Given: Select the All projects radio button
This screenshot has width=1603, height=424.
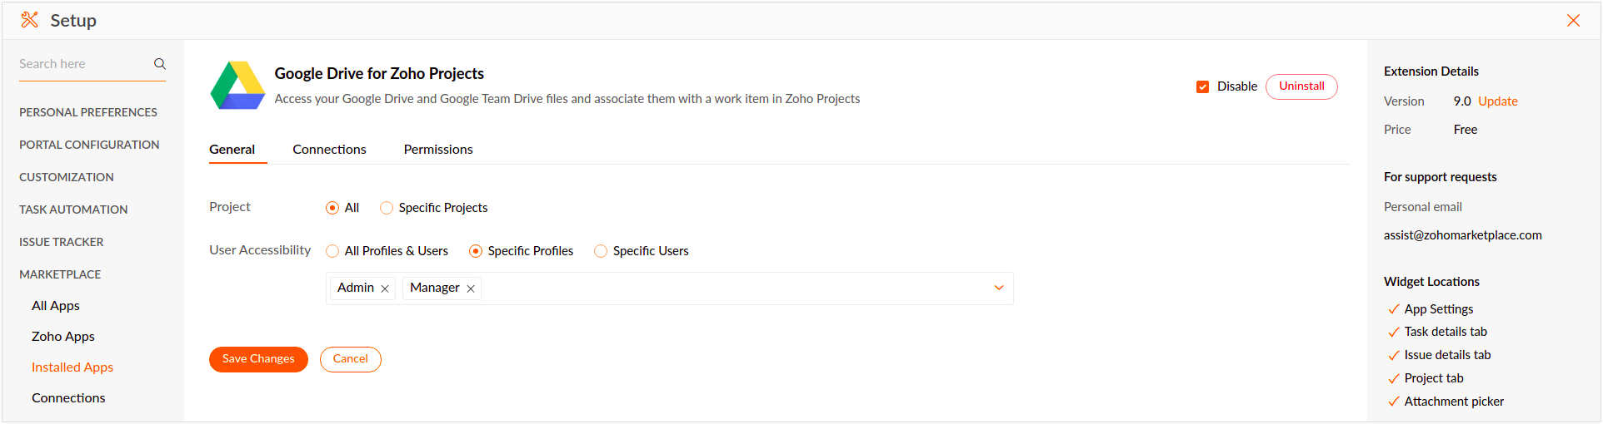Looking at the screenshot, I should tap(332, 208).
